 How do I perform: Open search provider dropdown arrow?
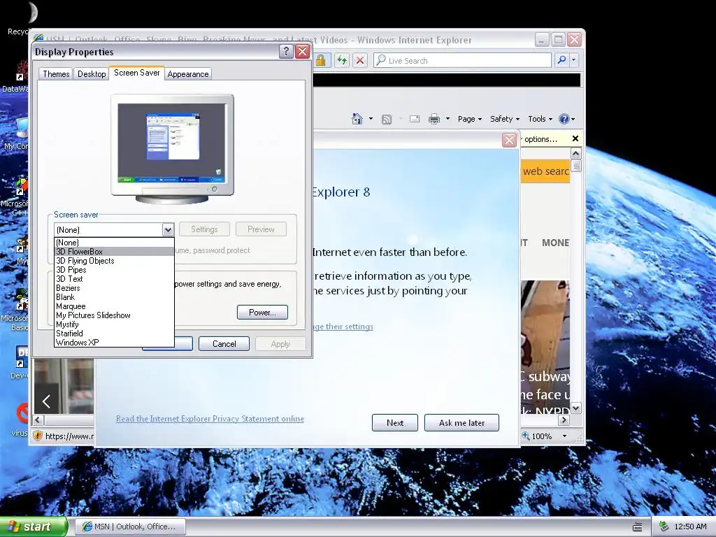[574, 60]
